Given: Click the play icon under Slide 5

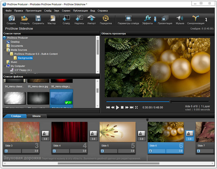Looking at the screenshot, I should pos(102,151).
